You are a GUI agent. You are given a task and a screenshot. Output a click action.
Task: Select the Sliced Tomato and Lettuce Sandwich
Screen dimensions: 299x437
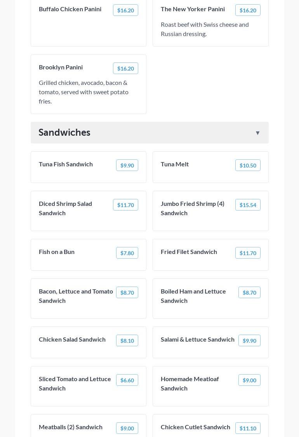pyautogui.click(x=75, y=383)
